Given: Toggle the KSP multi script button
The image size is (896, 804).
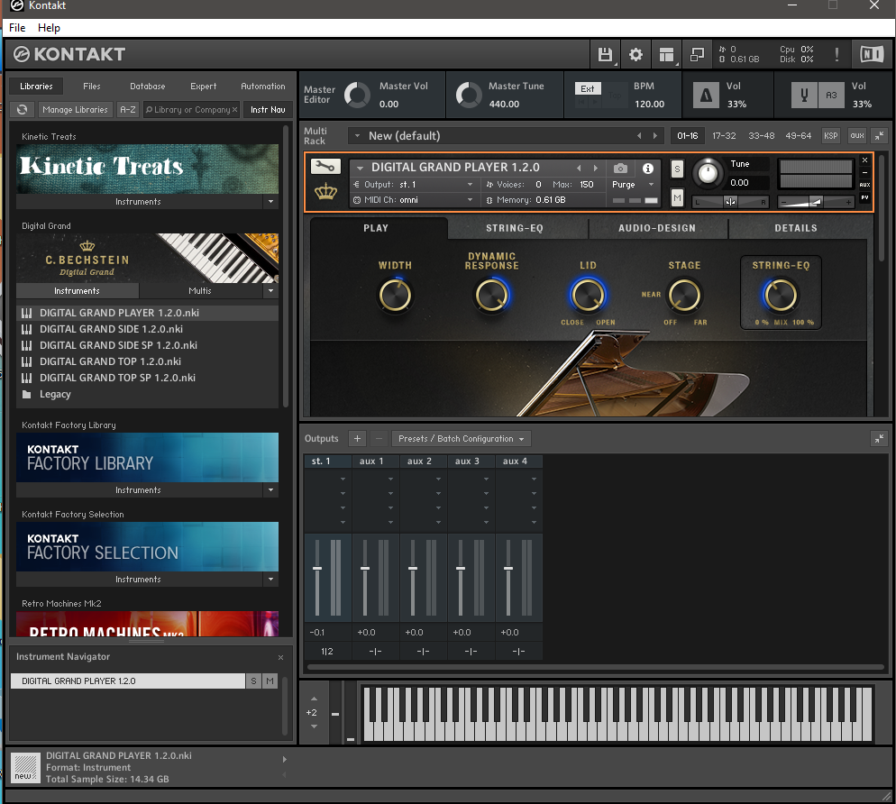Looking at the screenshot, I should point(830,135).
